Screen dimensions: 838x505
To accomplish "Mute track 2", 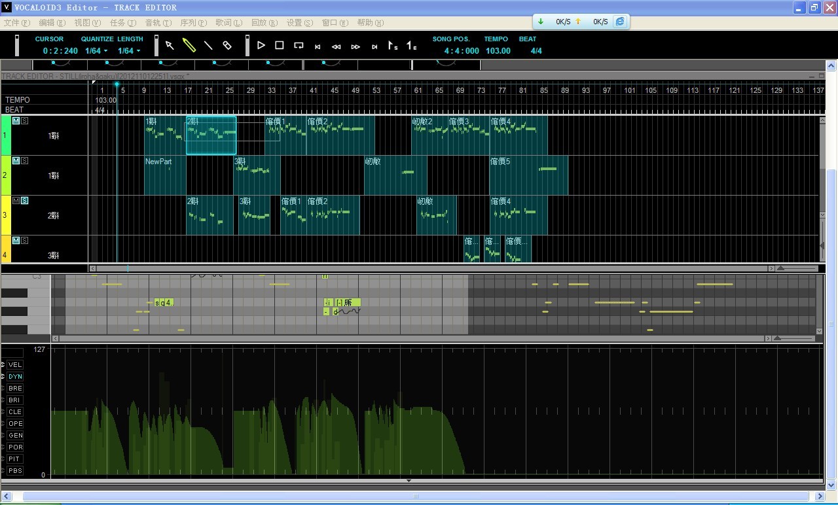I will click(x=16, y=161).
